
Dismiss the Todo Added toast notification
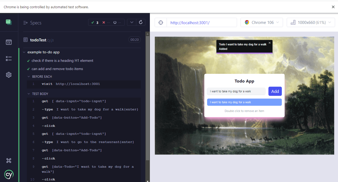point(269,43)
